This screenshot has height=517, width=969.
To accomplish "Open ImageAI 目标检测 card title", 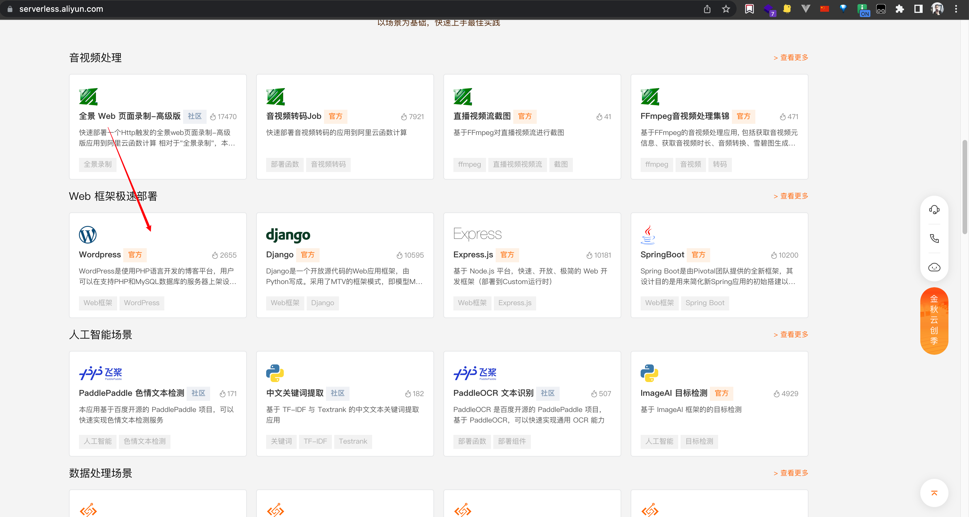I will (x=674, y=393).
